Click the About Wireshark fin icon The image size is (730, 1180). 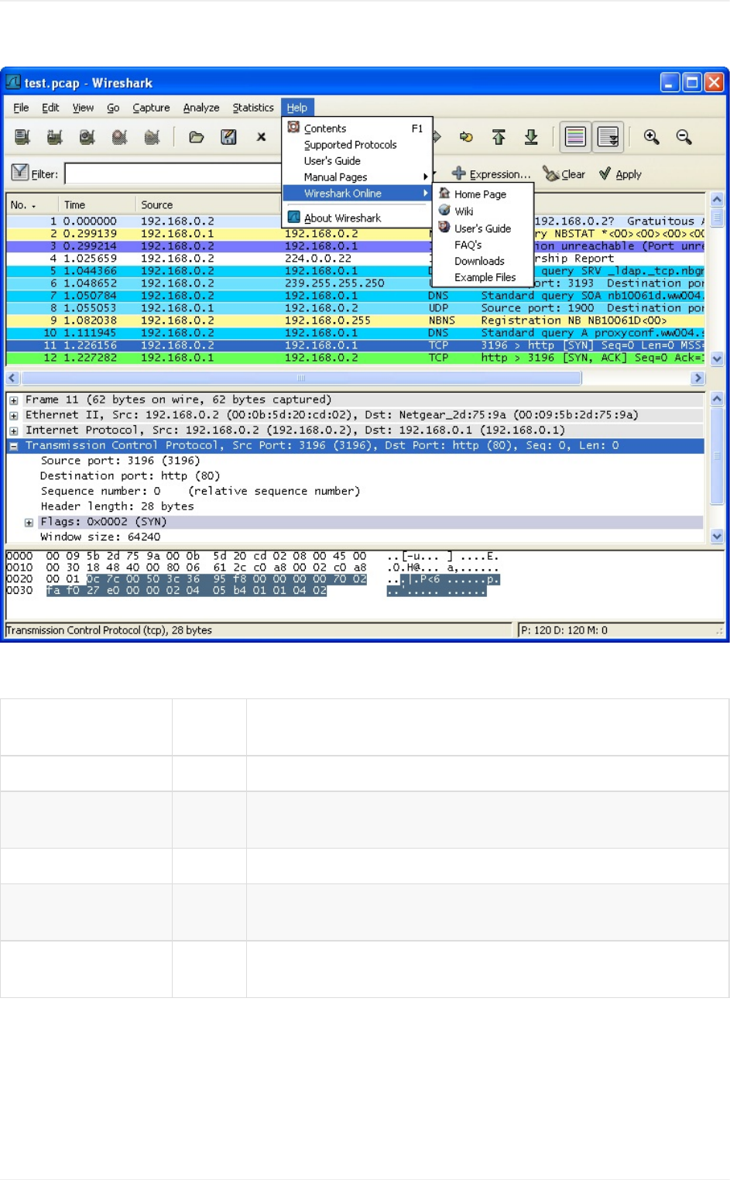(x=293, y=218)
